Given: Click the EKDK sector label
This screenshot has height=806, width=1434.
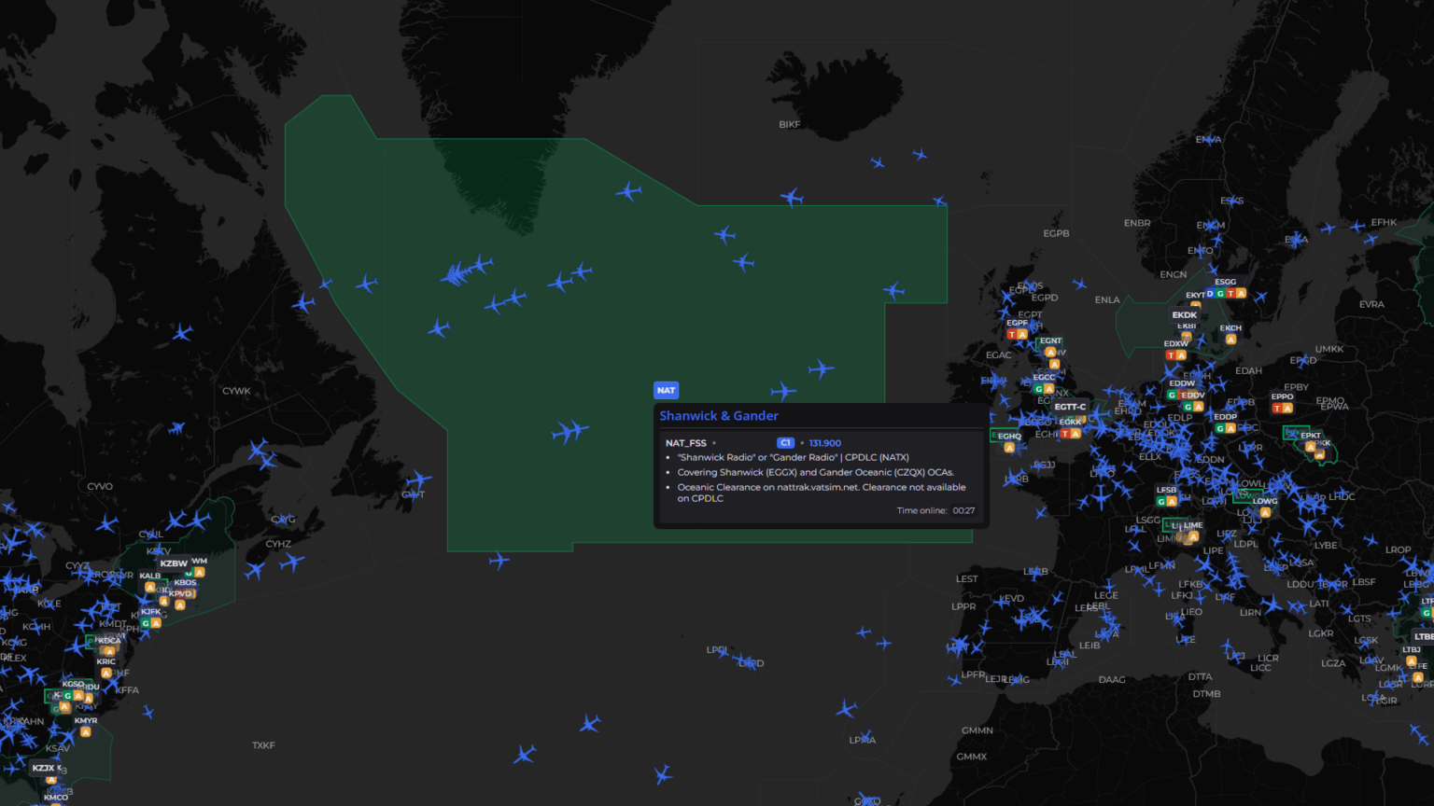Looking at the screenshot, I should pyautogui.click(x=1184, y=315).
